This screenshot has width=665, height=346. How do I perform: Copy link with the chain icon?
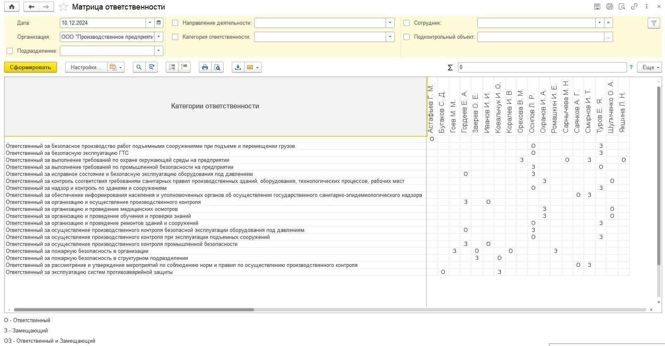[634, 7]
